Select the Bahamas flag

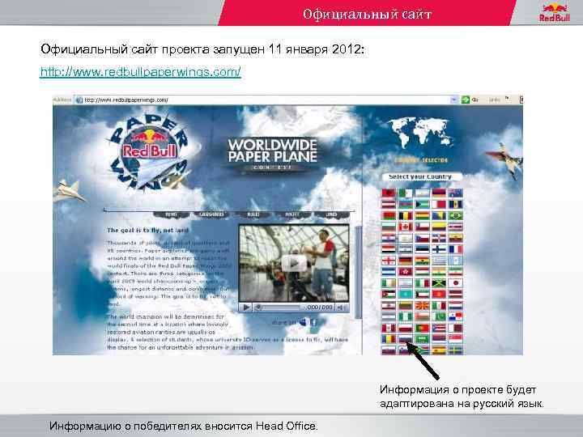pyautogui.click(x=422, y=205)
